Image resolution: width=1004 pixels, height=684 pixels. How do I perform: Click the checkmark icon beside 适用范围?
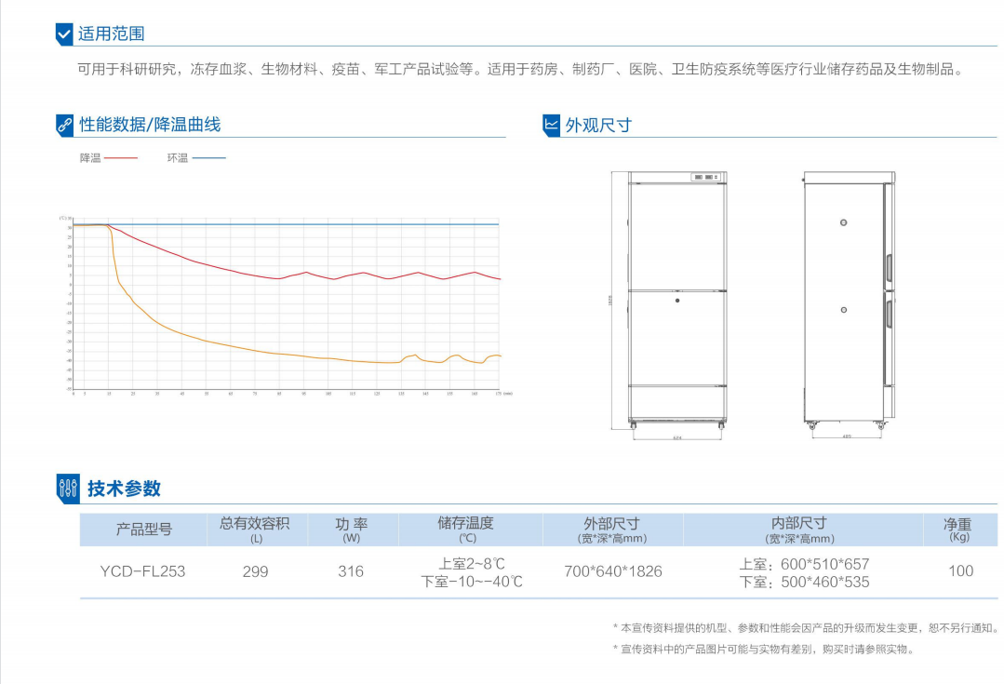pos(64,34)
